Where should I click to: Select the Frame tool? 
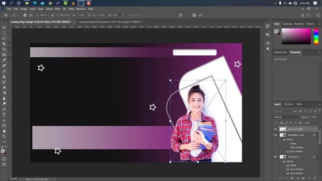click(4, 55)
